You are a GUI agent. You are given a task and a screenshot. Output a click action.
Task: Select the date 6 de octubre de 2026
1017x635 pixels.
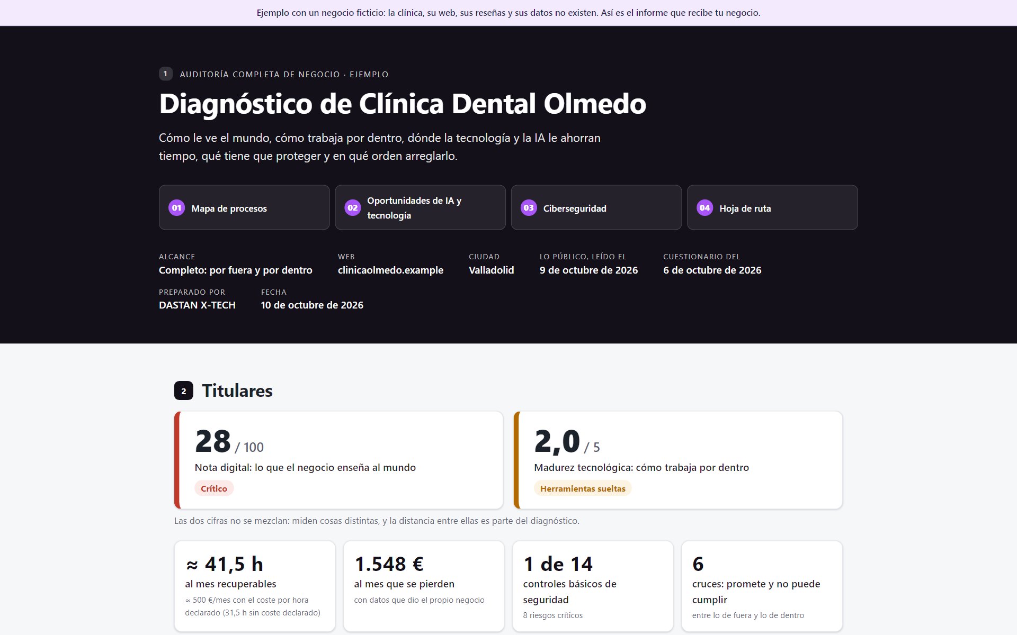pyautogui.click(x=712, y=270)
